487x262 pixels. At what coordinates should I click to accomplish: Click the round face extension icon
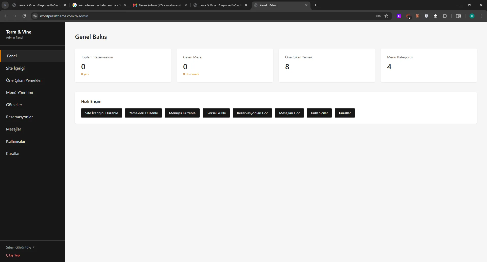pos(436,16)
